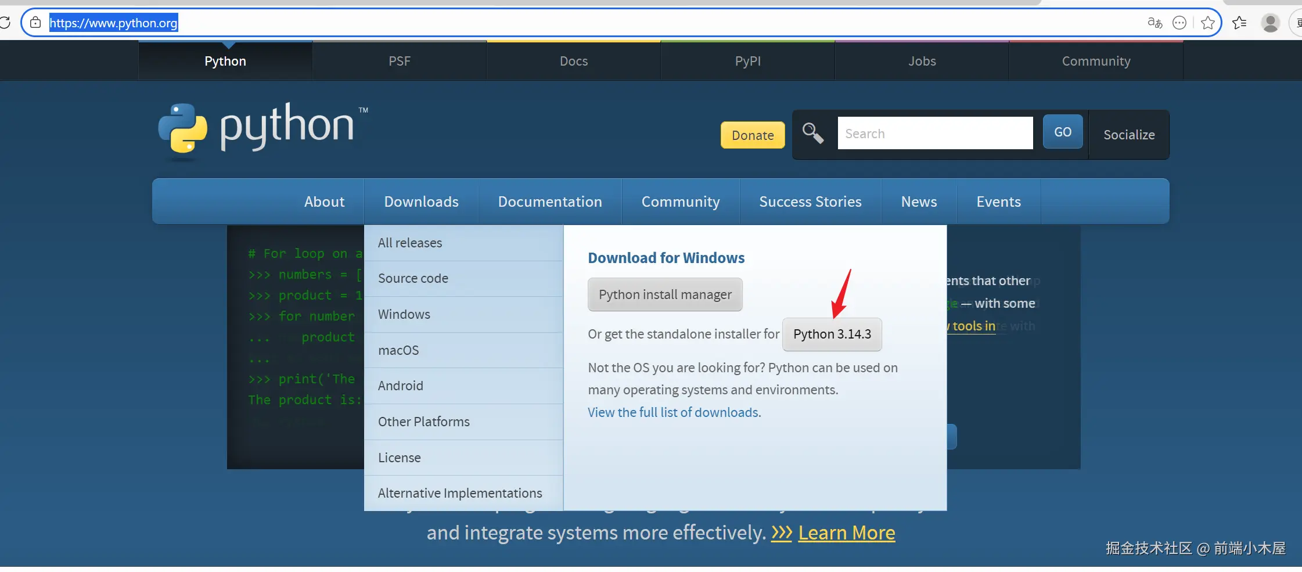Focus the Search input field
The image size is (1302, 572).
935,133
